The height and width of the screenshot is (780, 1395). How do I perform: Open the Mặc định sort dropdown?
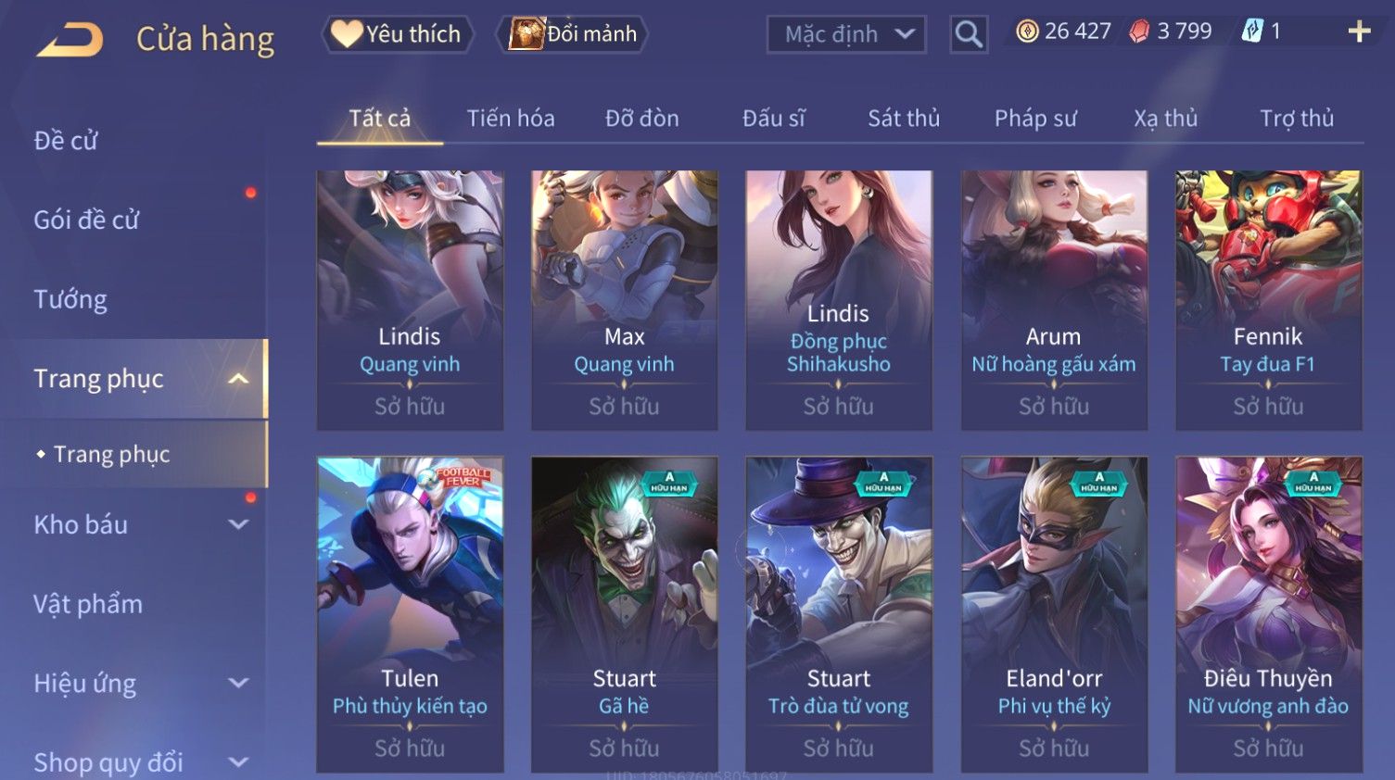846,35
